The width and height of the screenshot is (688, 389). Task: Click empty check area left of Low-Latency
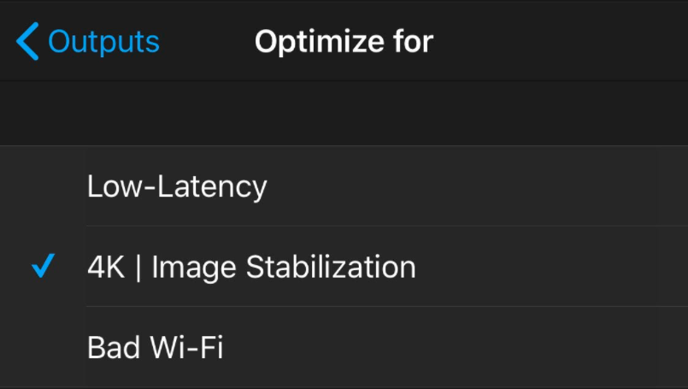pyautogui.click(x=43, y=186)
